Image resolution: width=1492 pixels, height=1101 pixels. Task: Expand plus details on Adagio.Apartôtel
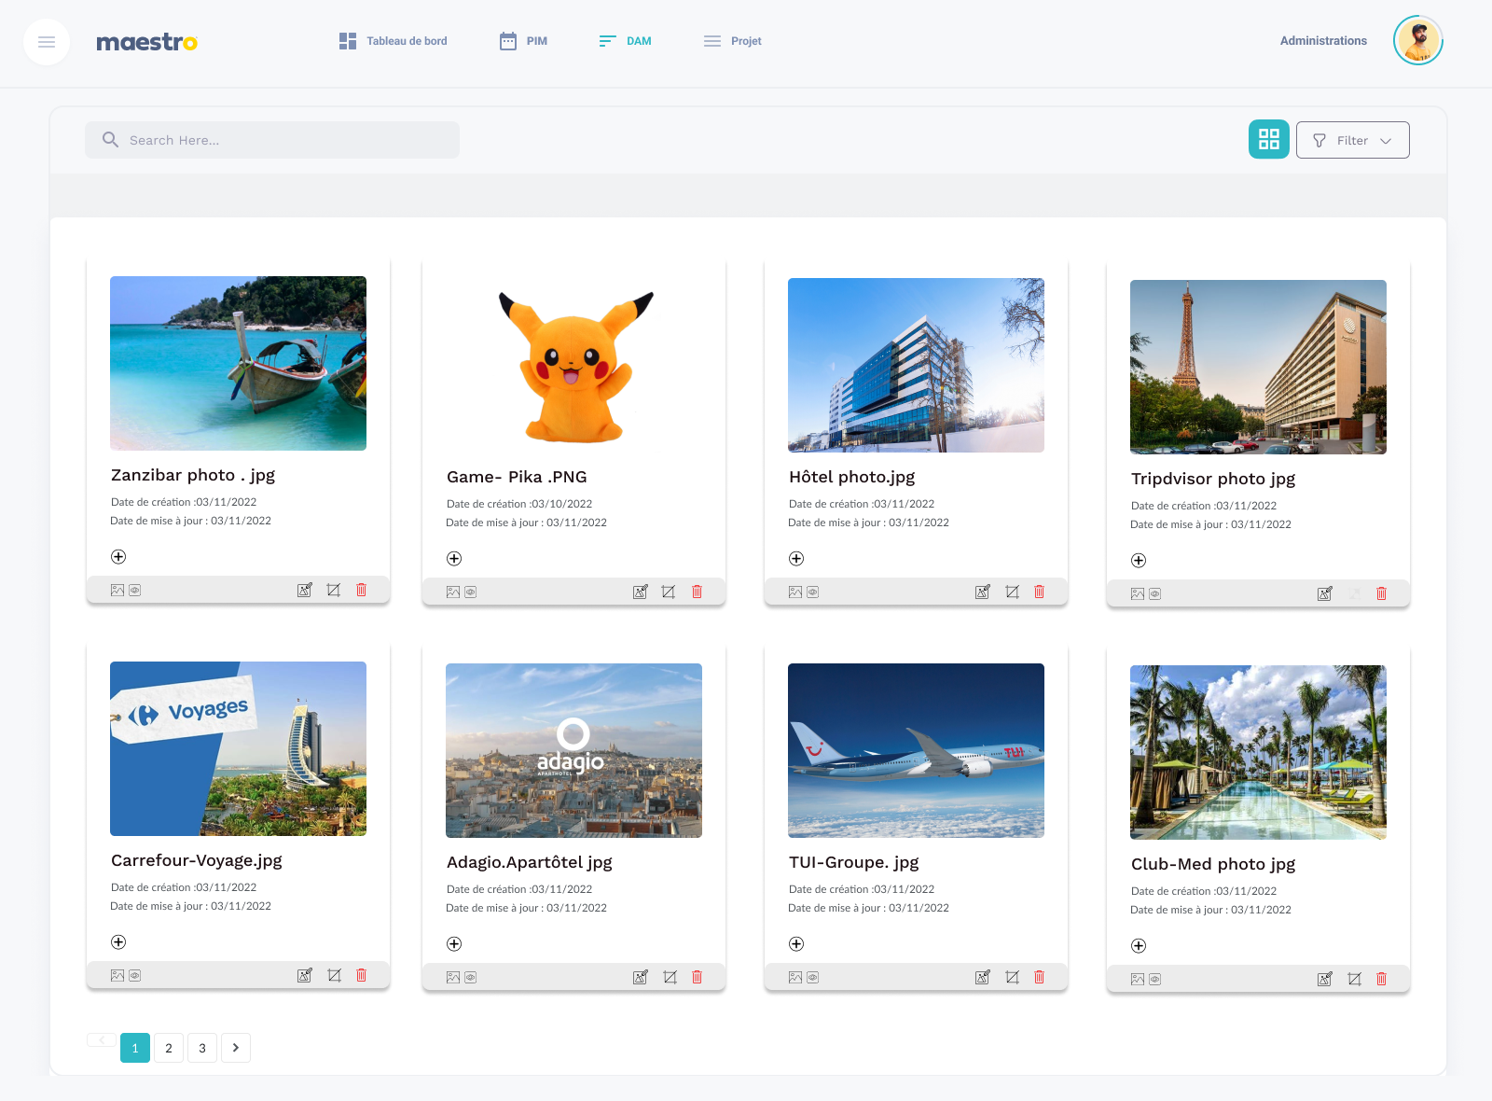tap(454, 943)
